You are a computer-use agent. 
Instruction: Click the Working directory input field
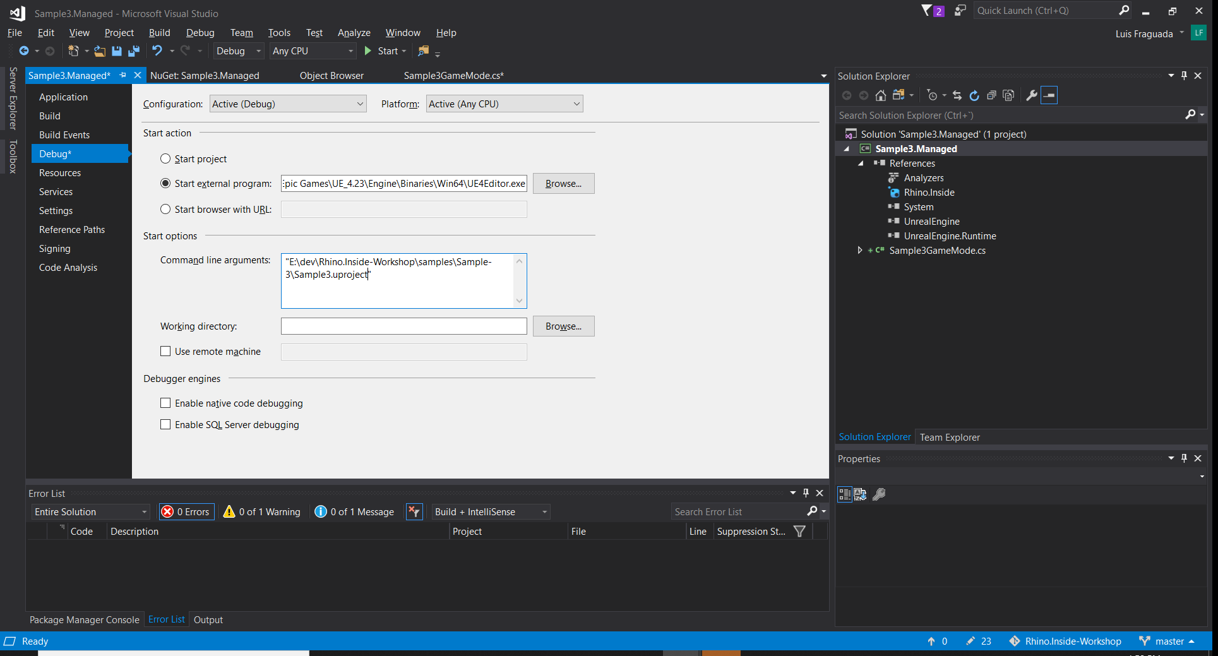(x=404, y=326)
